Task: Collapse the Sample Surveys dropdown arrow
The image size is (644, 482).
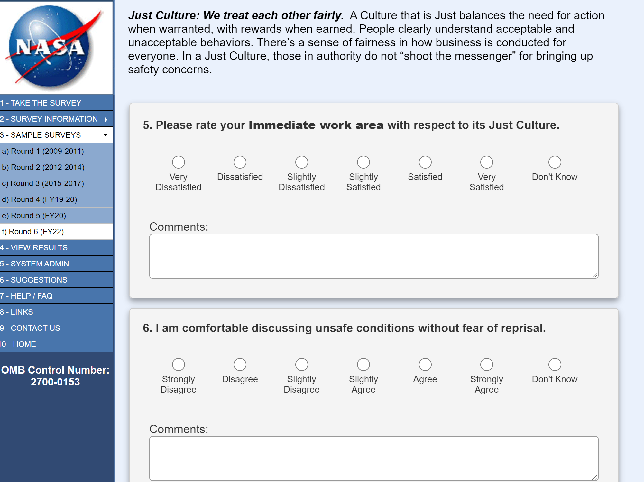Action: pos(105,135)
